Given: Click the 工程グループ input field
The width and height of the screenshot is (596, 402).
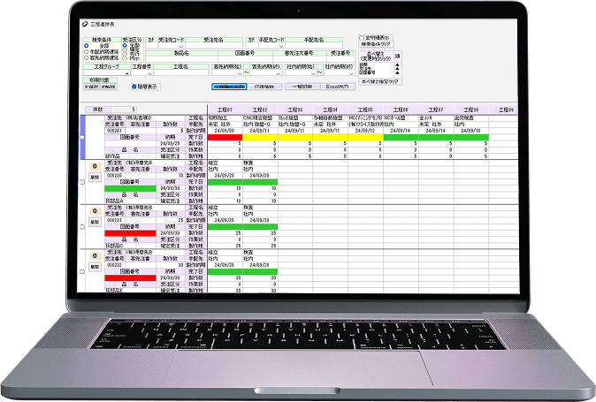Looking at the screenshot, I should pyautogui.click(x=106, y=73).
